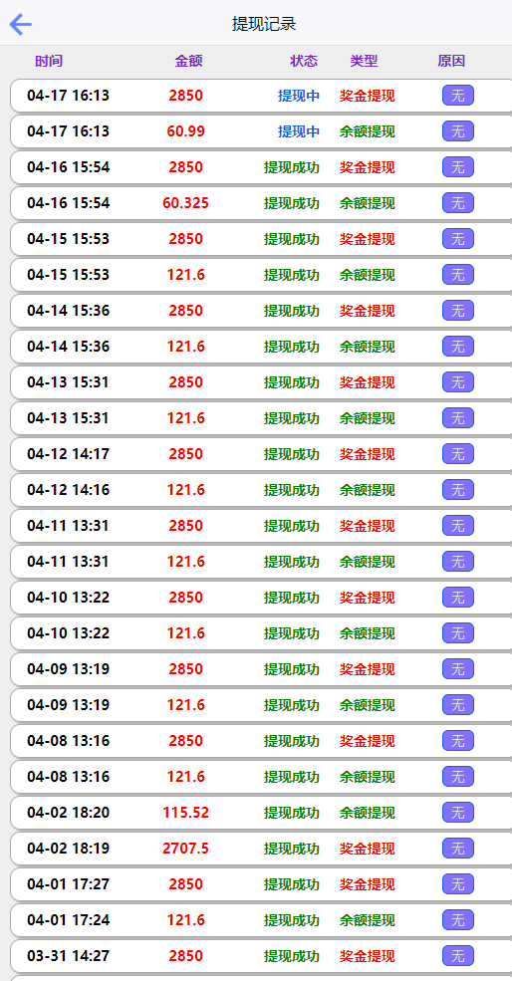The height and width of the screenshot is (981, 512).
Task: Click 提现中 status on the 2850 withdrawal
Action: (x=299, y=96)
